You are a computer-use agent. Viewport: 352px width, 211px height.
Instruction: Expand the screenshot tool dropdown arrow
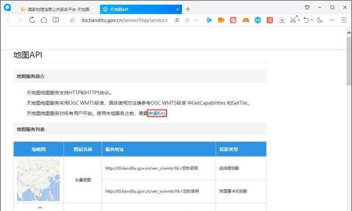(299, 21)
